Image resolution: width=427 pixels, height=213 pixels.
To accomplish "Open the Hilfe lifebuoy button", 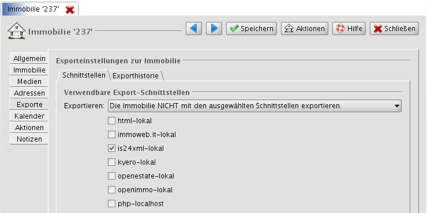I will point(349,29).
